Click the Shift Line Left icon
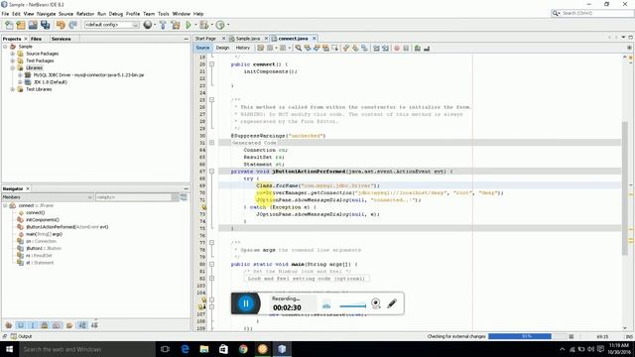Image resolution: width=635 pixels, height=357 pixels. point(376,49)
